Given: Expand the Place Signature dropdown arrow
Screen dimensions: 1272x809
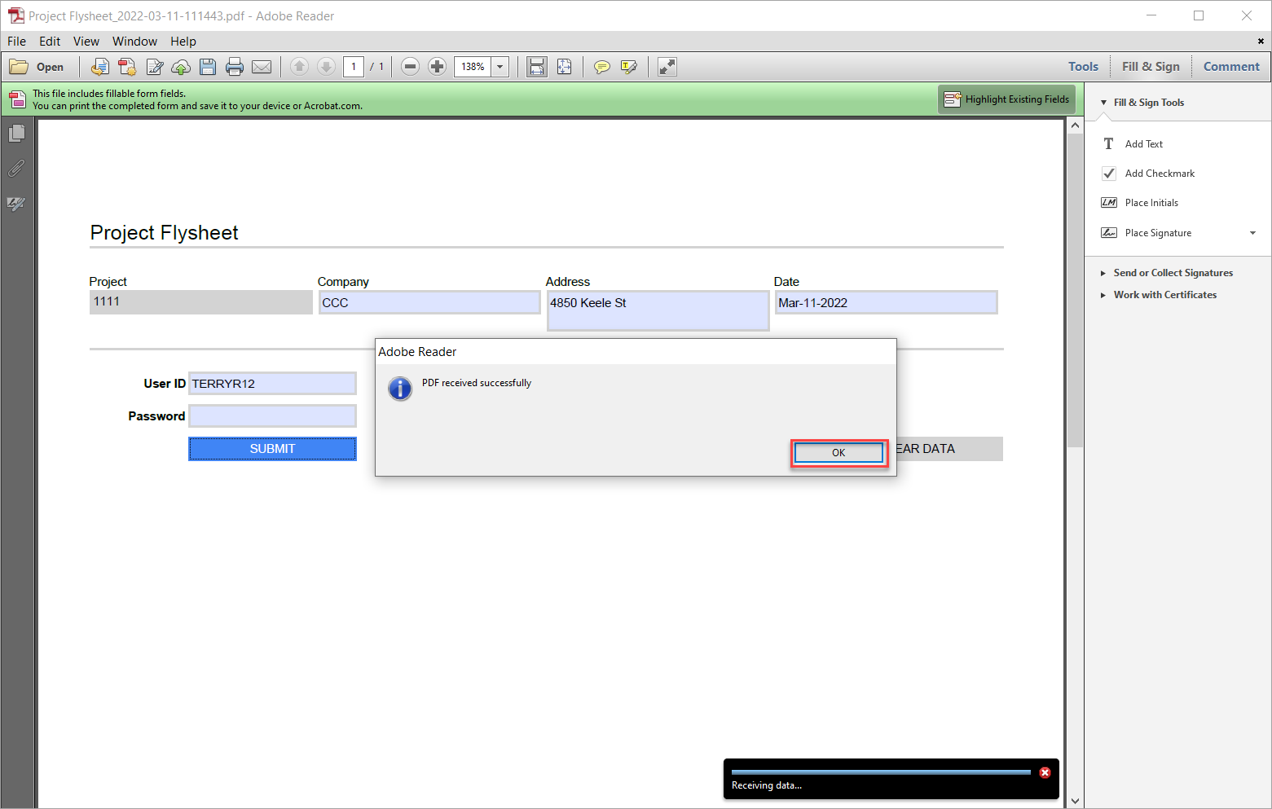Looking at the screenshot, I should pos(1252,232).
